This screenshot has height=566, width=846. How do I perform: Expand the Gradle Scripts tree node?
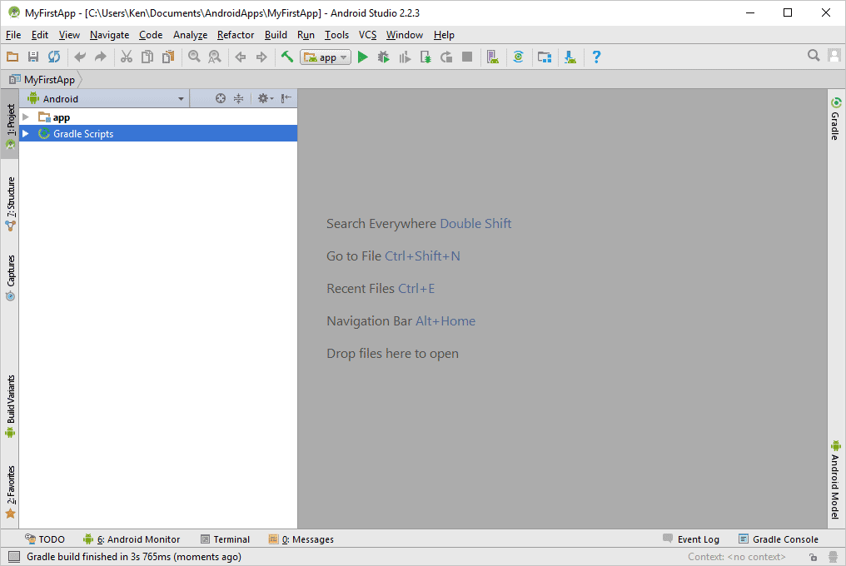click(26, 134)
